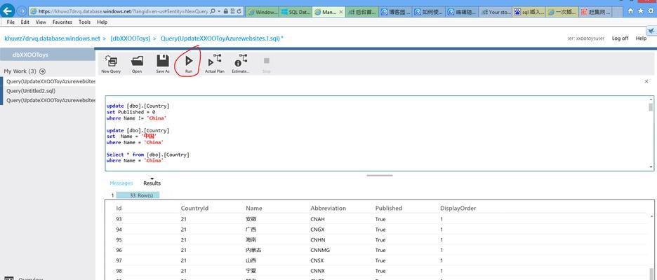
Task: Click inside the SQL editor text area
Action: coord(377,133)
